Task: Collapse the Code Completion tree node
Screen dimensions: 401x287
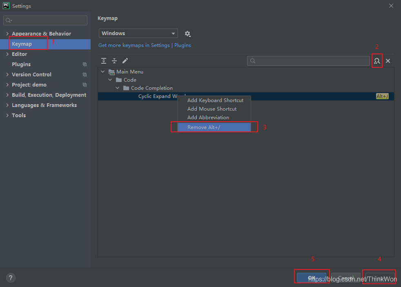Action: (118, 88)
